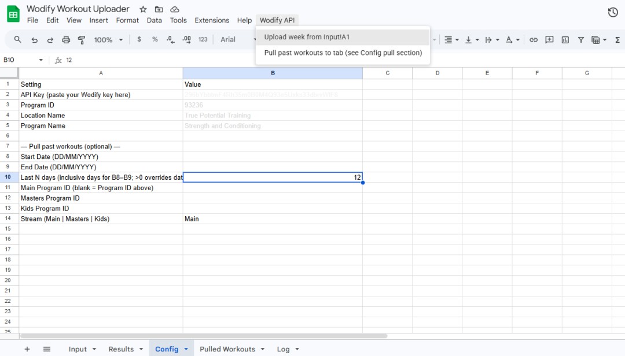Image resolution: width=625 pixels, height=356 pixels.
Task: Open the Format menu
Action: click(127, 20)
